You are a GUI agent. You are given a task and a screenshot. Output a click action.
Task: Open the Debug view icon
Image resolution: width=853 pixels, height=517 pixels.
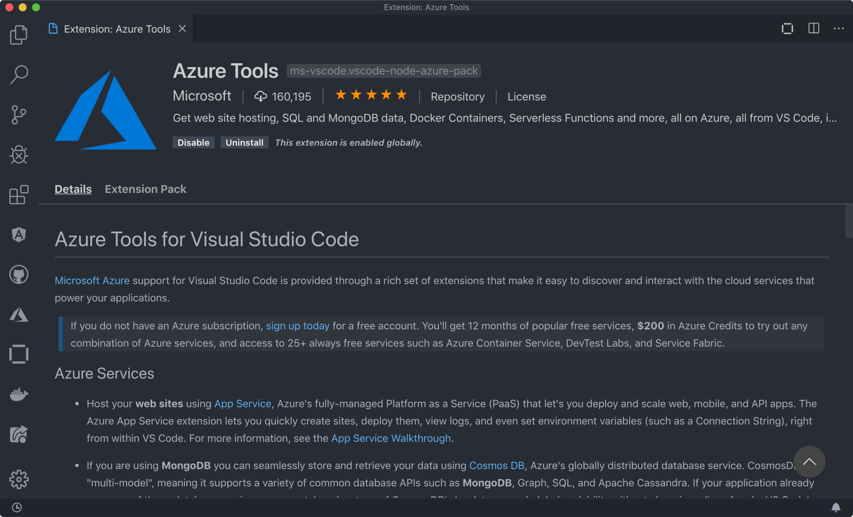(x=18, y=155)
